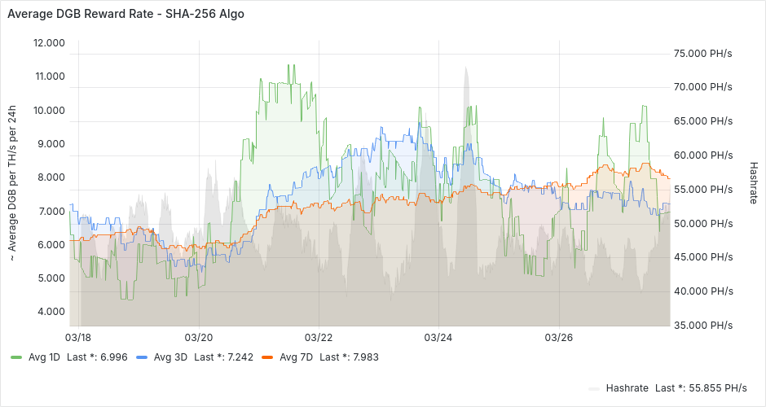Viewport: 766px width, 407px height.
Task: Click the vertical Hashrate right axis title
Action: point(754,183)
